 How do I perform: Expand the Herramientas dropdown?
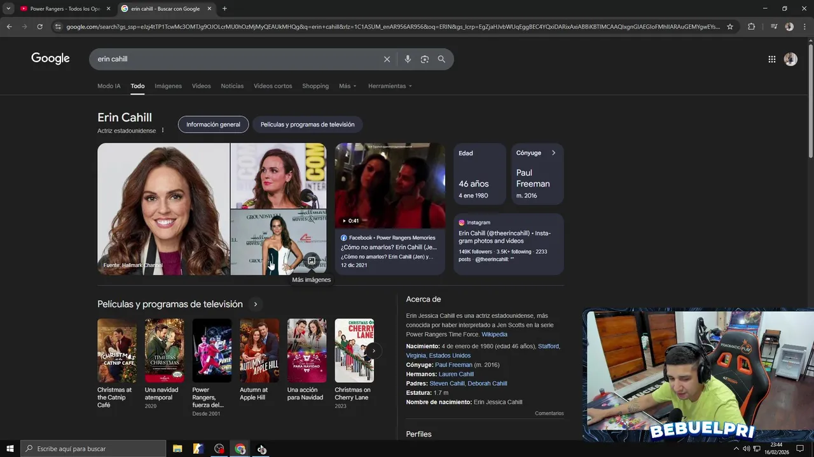pos(390,86)
